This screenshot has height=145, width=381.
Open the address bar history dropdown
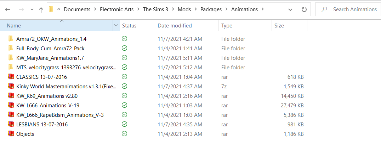tap(290, 10)
